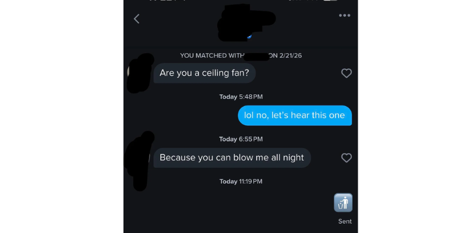Tap the back chevron arrow
The image size is (459, 233).
[x=137, y=19]
